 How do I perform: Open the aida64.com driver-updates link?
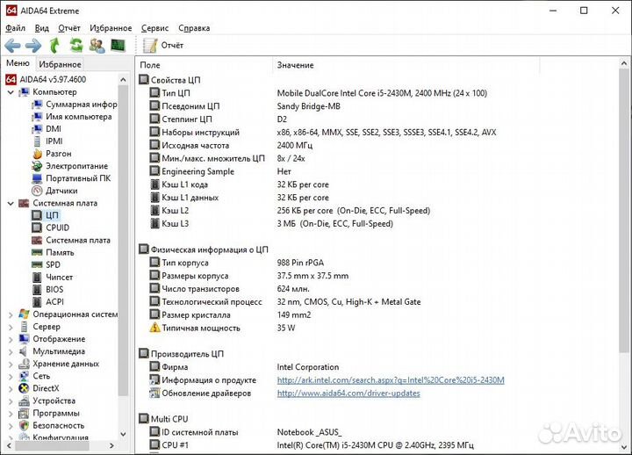coord(348,394)
